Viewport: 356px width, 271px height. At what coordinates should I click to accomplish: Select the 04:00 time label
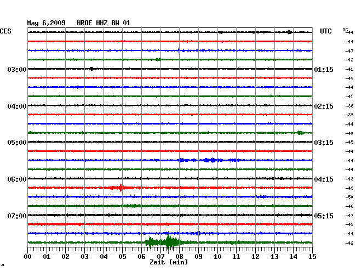coord(17,106)
